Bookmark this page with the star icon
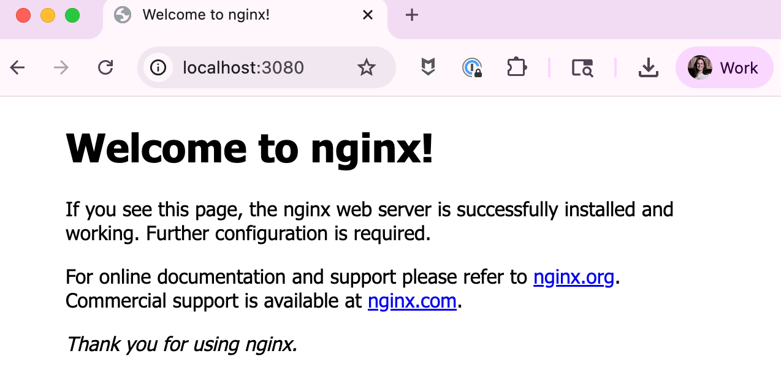Screen dimensions: 781x375 [x=367, y=67]
